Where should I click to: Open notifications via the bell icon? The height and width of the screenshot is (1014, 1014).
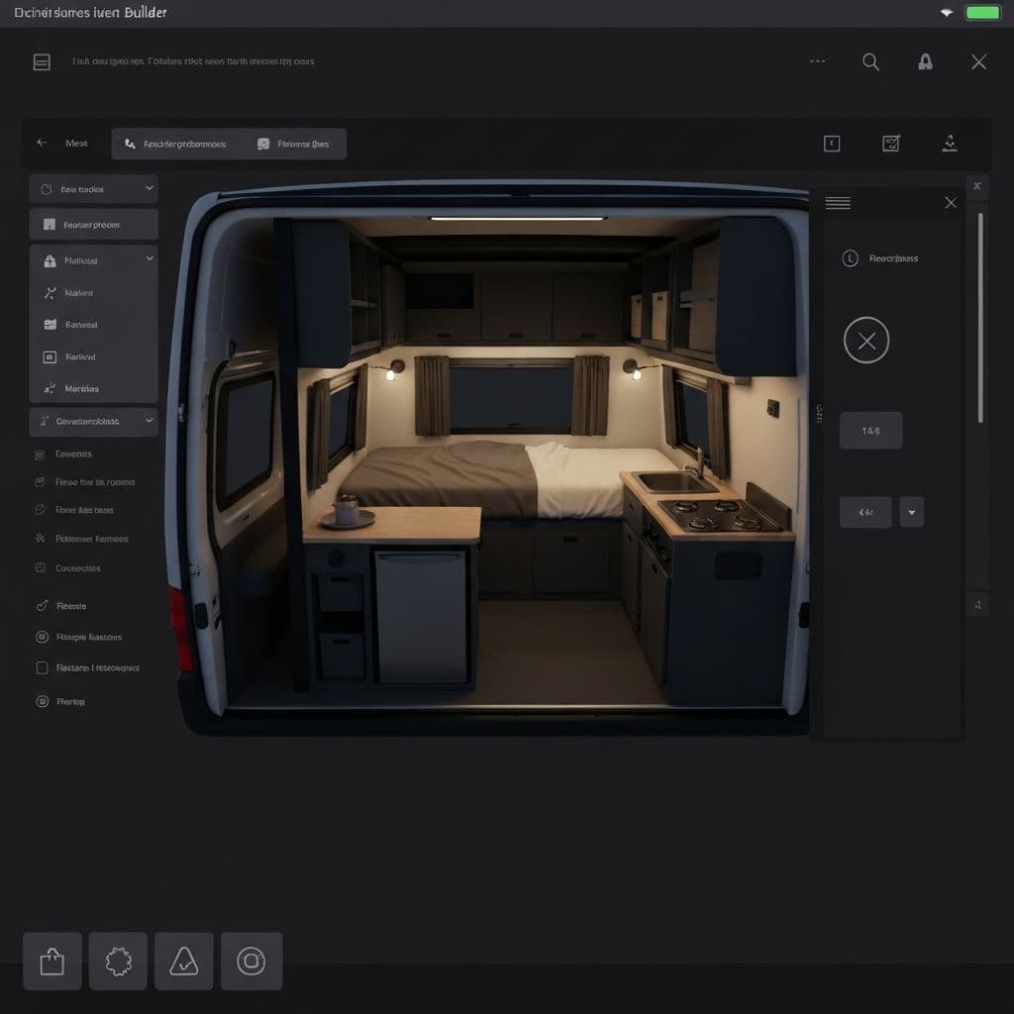(x=926, y=61)
